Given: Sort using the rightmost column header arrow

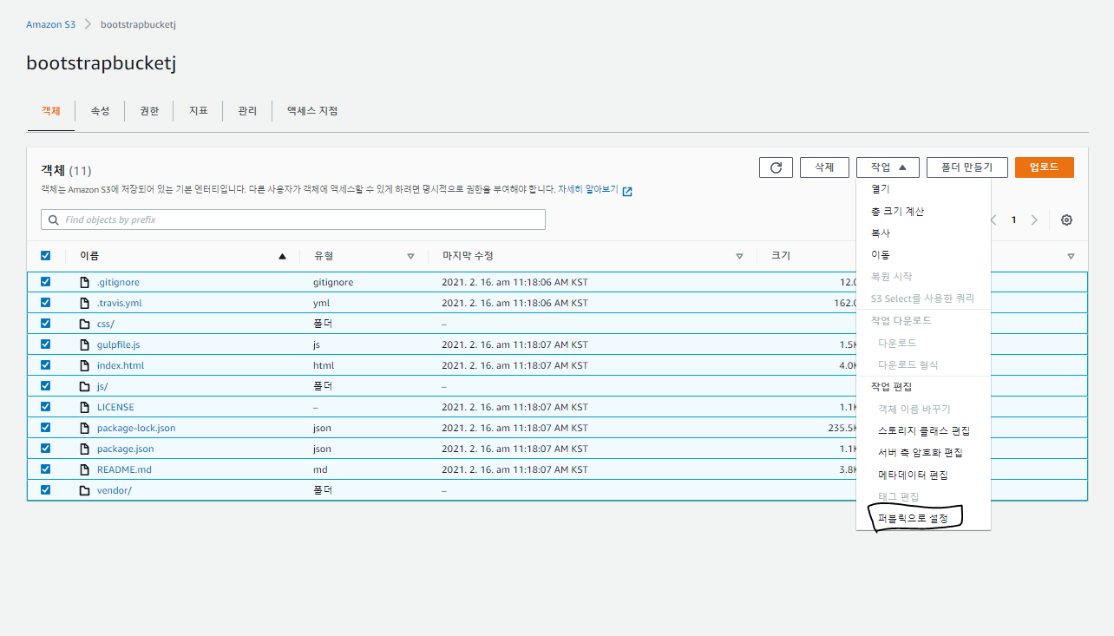Looking at the screenshot, I should (1071, 257).
